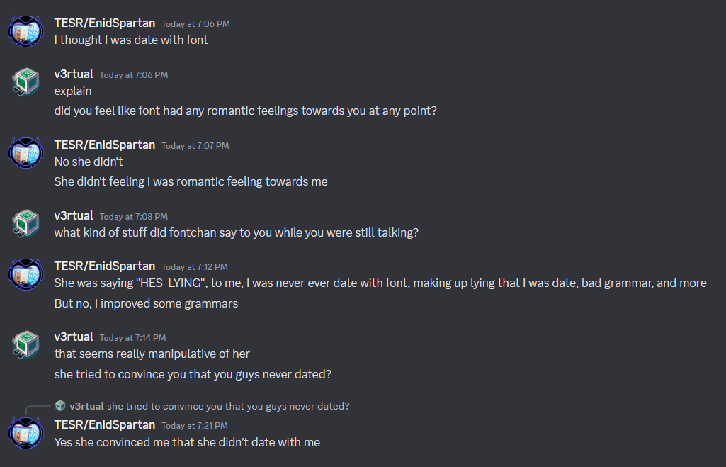726x467 pixels.
Task: Click the message 'that seems really manipulative of her'
Action: 152,354
